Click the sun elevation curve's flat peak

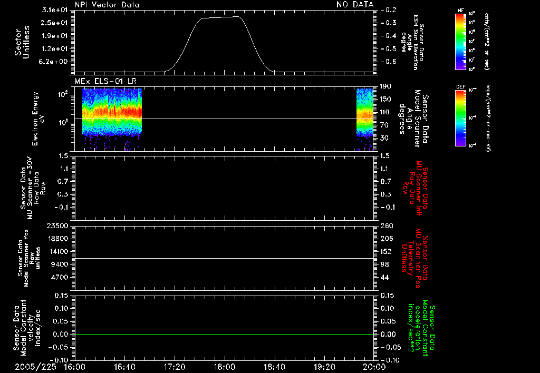click(x=220, y=17)
